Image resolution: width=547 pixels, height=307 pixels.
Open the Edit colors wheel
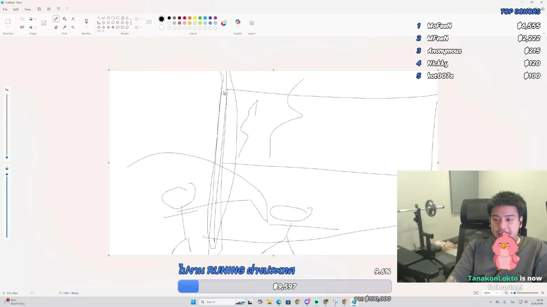(224, 23)
